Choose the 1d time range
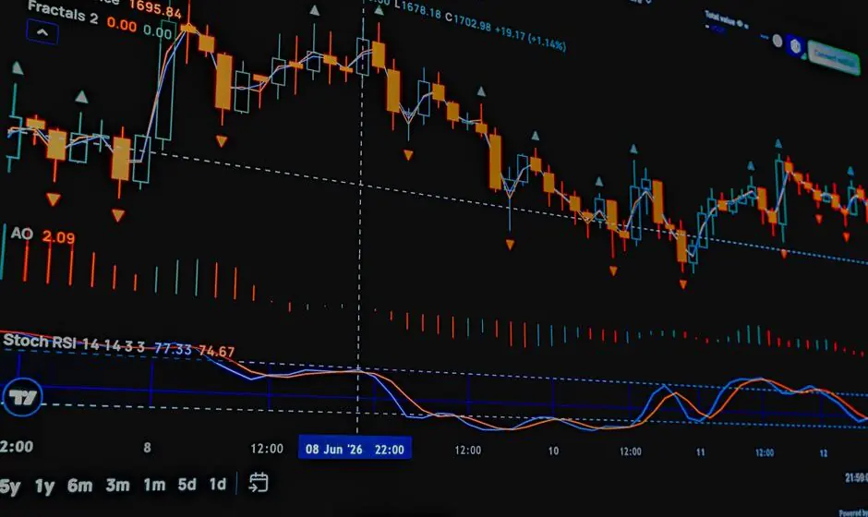The height and width of the screenshot is (517, 868). [x=217, y=485]
